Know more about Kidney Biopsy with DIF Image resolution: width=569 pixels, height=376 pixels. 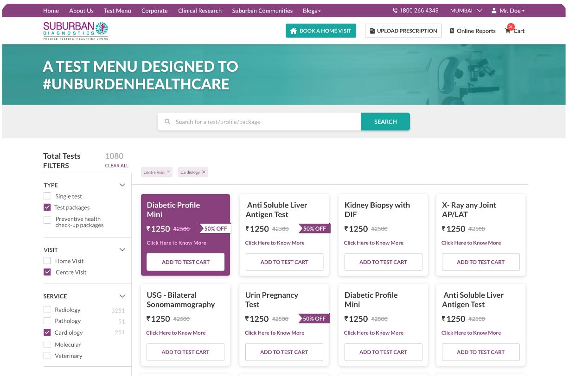point(374,243)
